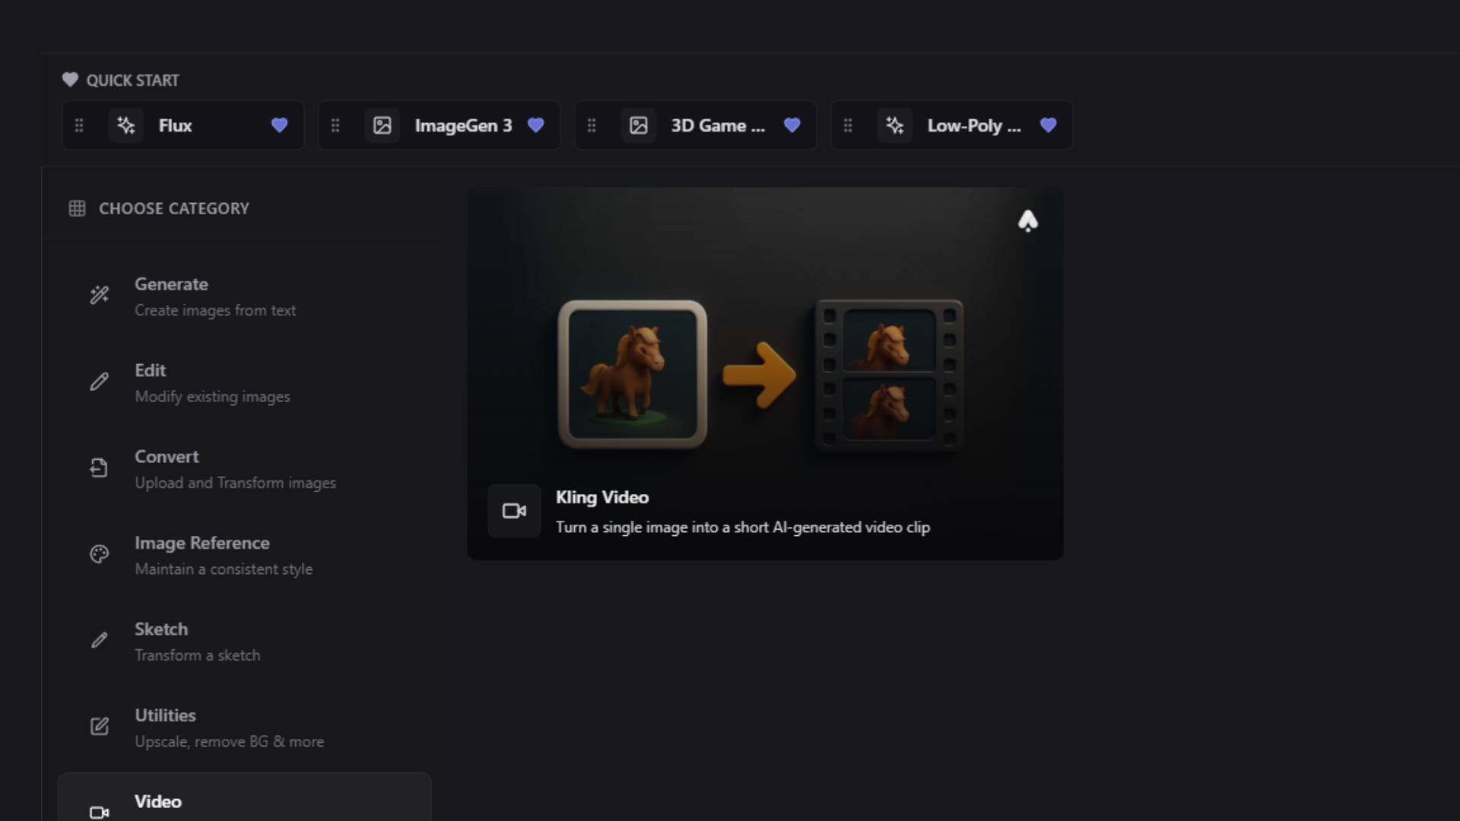Click the Edit pencil icon
The width and height of the screenshot is (1460, 821).
(x=100, y=382)
